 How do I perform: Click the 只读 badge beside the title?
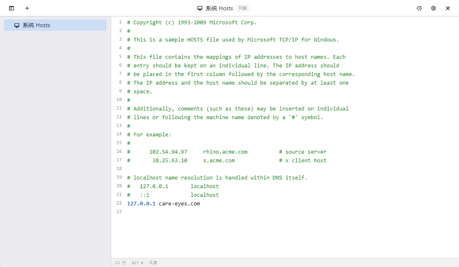[243, 8]
